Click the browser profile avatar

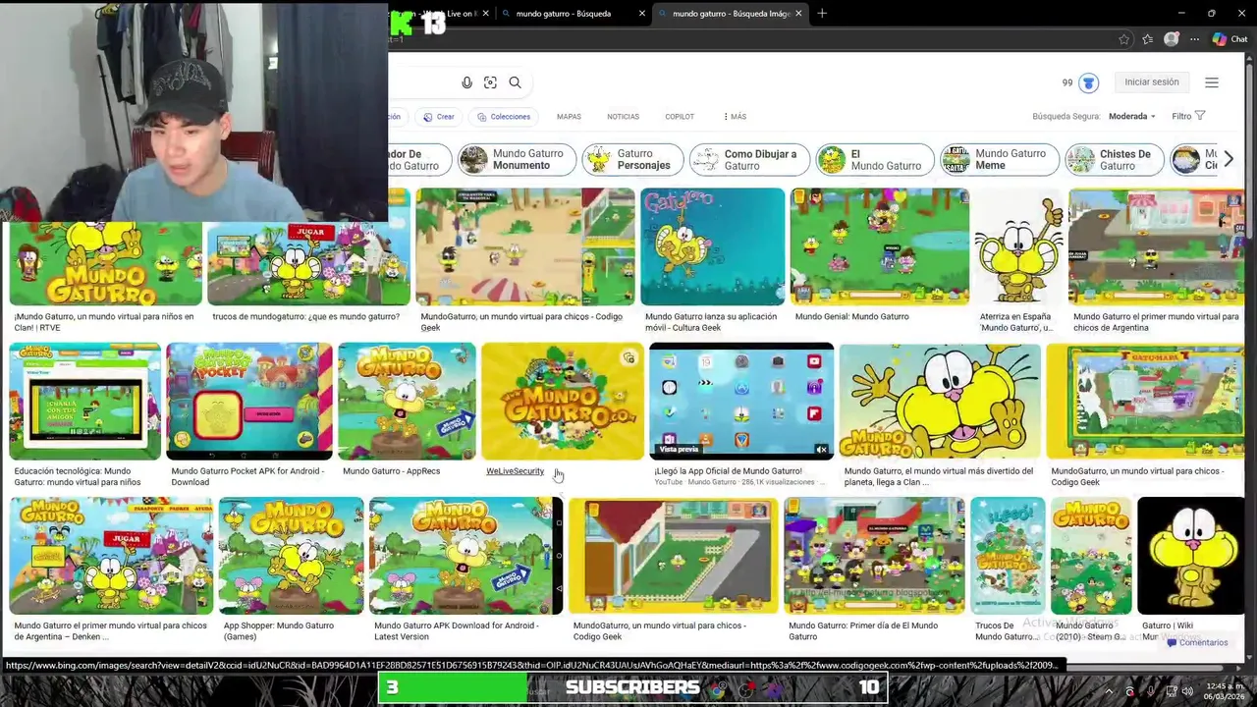[x=1171, y=39]
